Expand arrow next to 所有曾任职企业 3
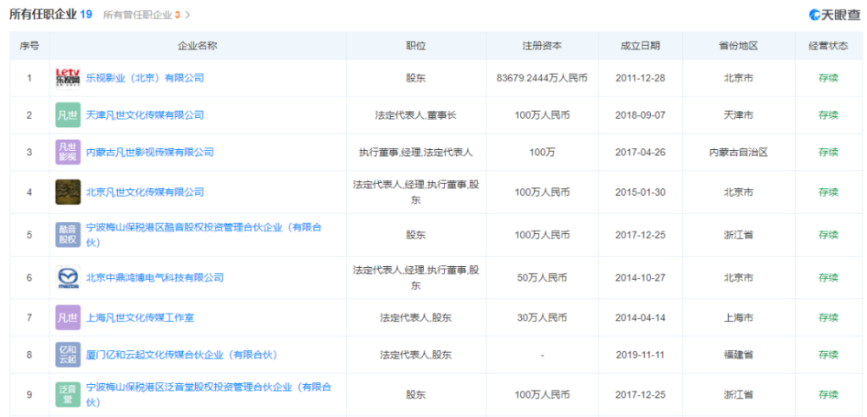This screenshot has height=417, width=867. pos(187,15)
